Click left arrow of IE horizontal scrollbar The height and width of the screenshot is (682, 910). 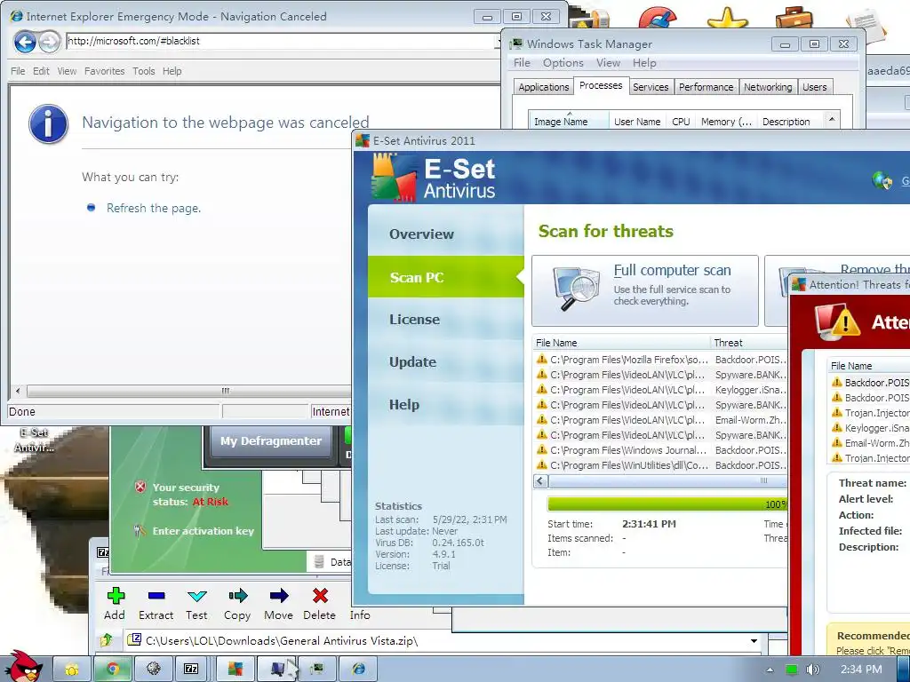[x=18, y=391]
